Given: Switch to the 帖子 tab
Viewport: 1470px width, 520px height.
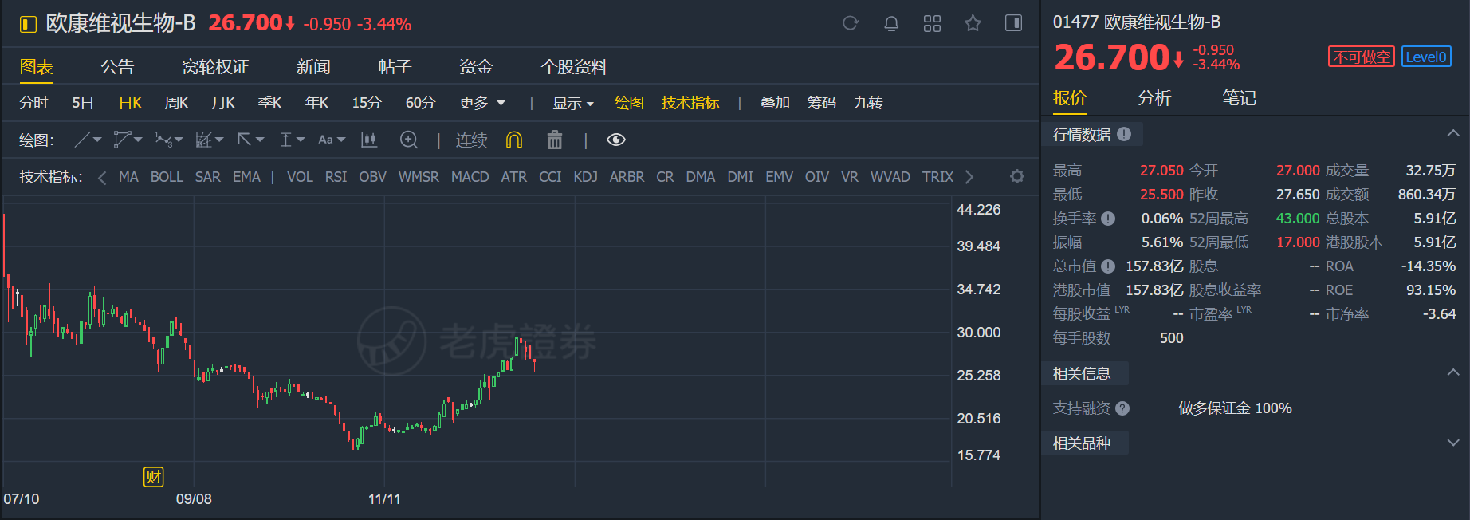Looking at the screenshot, I should pyautogui.click(x=395, y=67).
